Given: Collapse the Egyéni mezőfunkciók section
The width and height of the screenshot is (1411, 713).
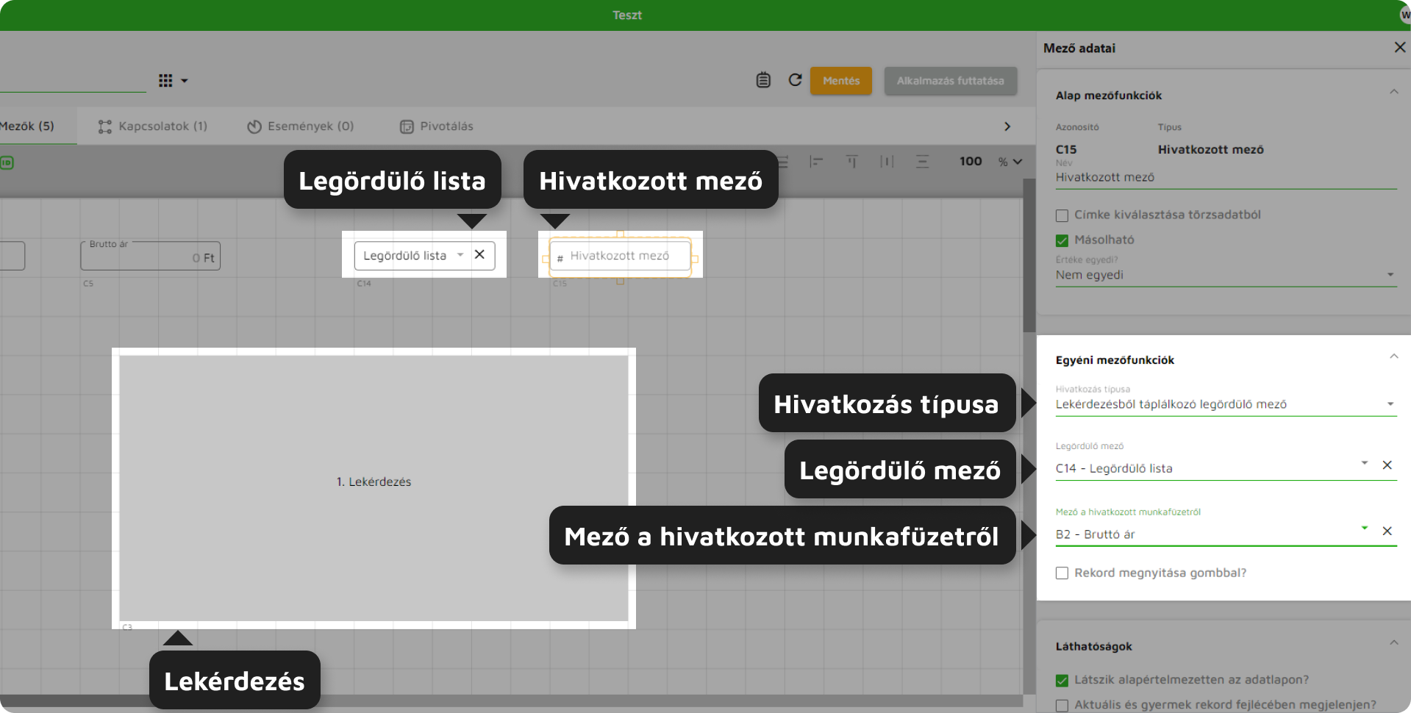Looking at the screenshot, I should coord(1393,357).
